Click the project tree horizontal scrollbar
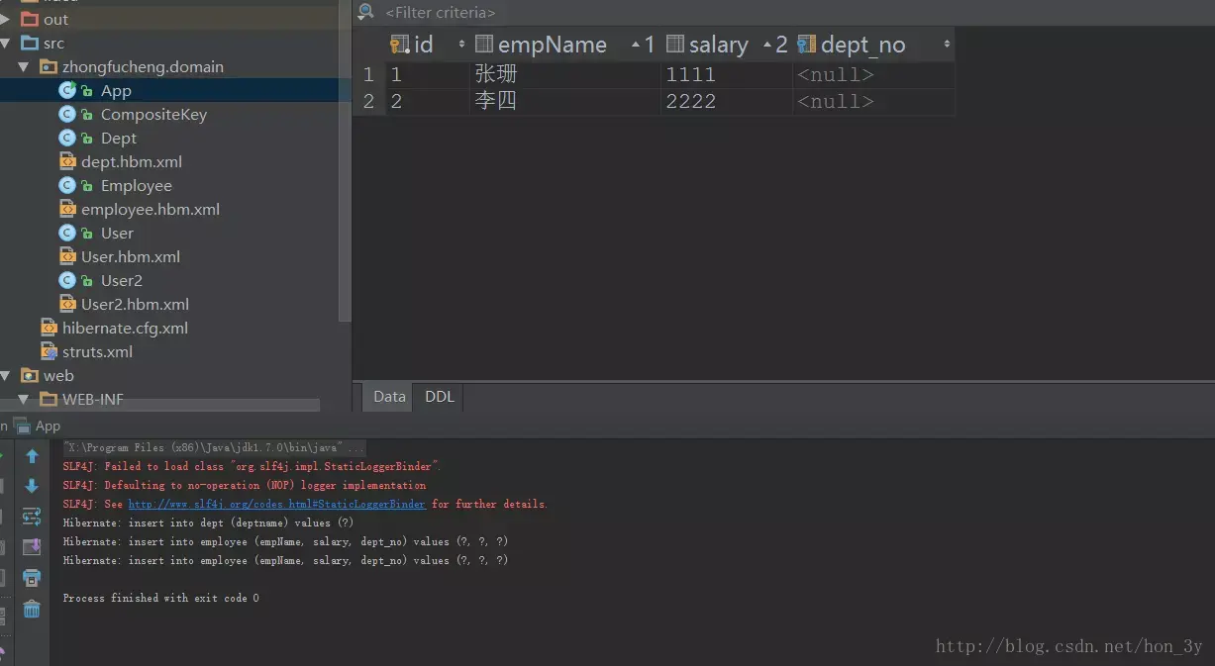1215x666 pixels. pos(159,405)
